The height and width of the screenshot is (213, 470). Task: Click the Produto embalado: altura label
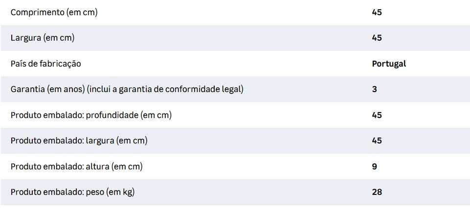point(76,166)
